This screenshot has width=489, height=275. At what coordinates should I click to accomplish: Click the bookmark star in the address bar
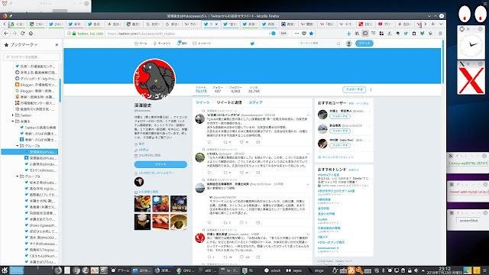pos(311,34)
